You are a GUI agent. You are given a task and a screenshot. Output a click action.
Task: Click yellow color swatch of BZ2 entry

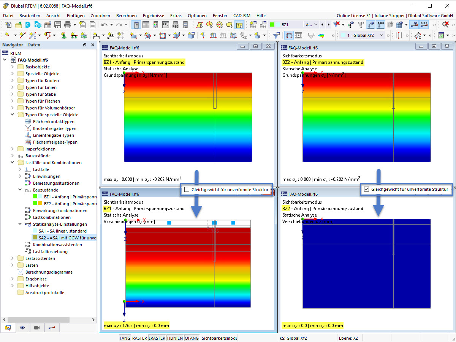click(x=40, y=204)
